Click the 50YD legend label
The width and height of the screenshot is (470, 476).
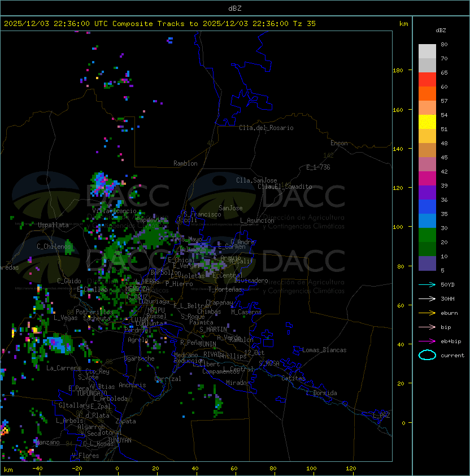point(447,284)
